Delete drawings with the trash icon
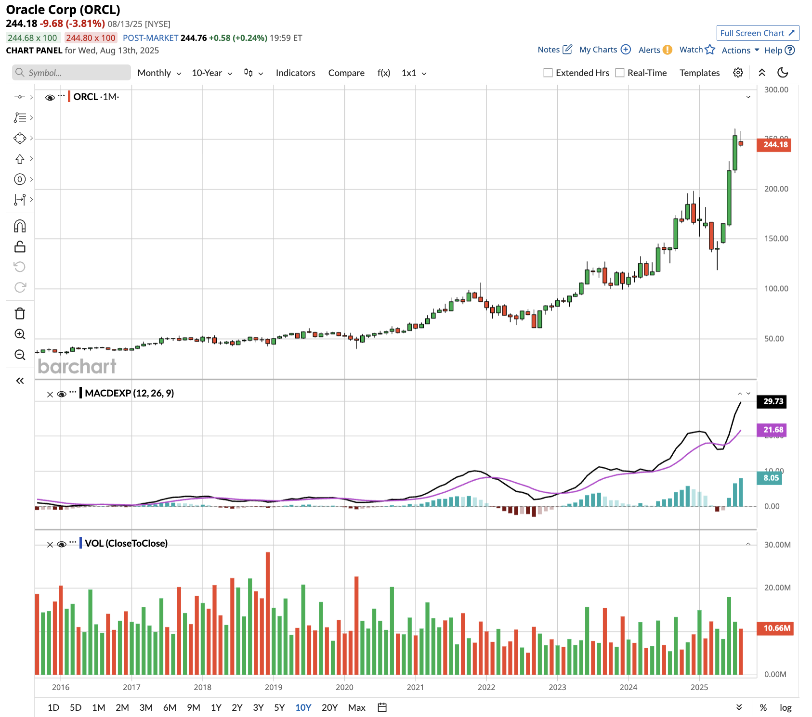 20,314
